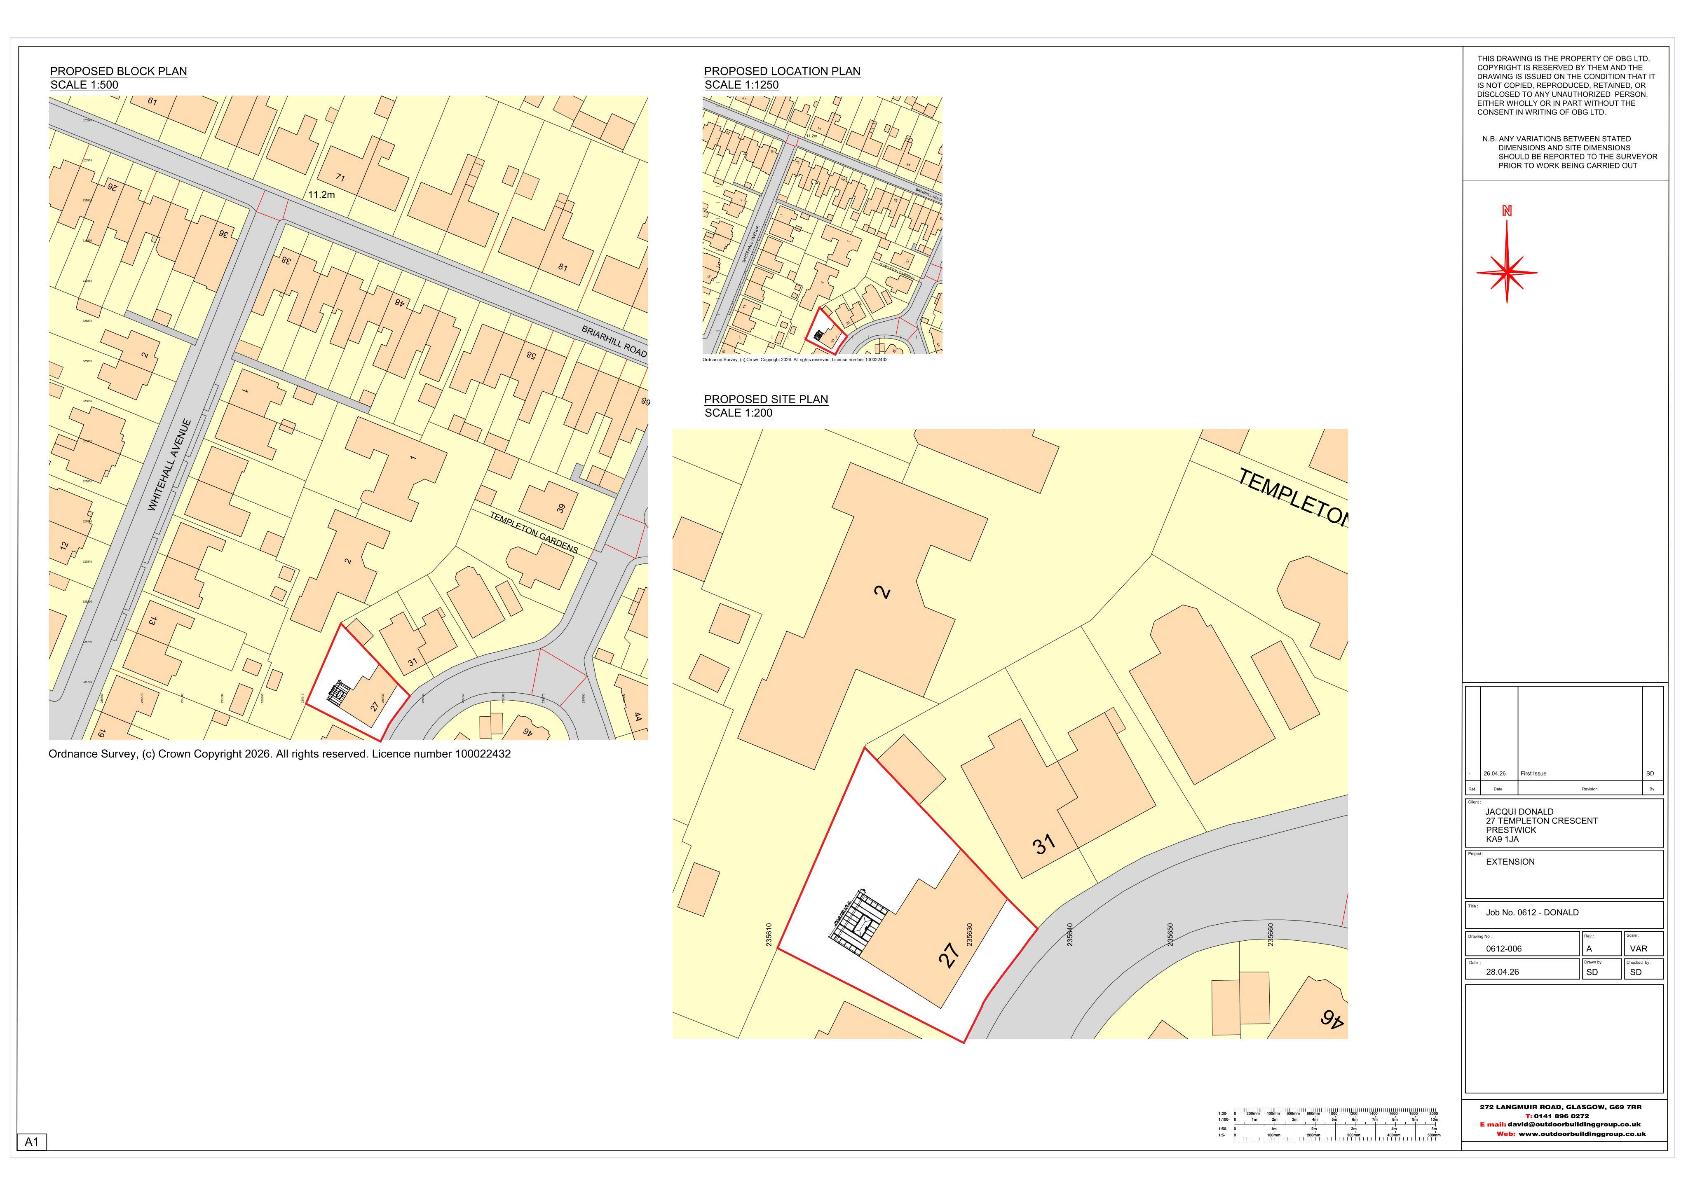
Task: Click the 'First Issue' revision entry
Action: [1533, 774]
